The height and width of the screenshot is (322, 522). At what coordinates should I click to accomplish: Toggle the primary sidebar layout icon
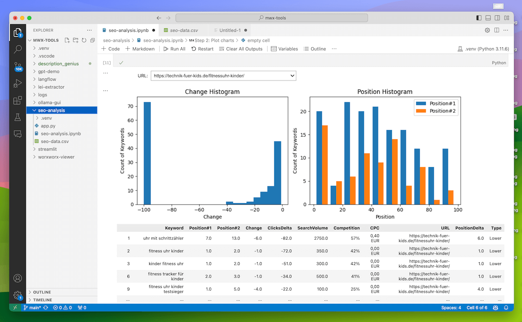[x=479, y=18]
